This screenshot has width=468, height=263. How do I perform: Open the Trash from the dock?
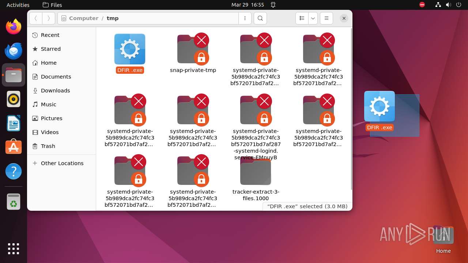(x=14, y=202)
